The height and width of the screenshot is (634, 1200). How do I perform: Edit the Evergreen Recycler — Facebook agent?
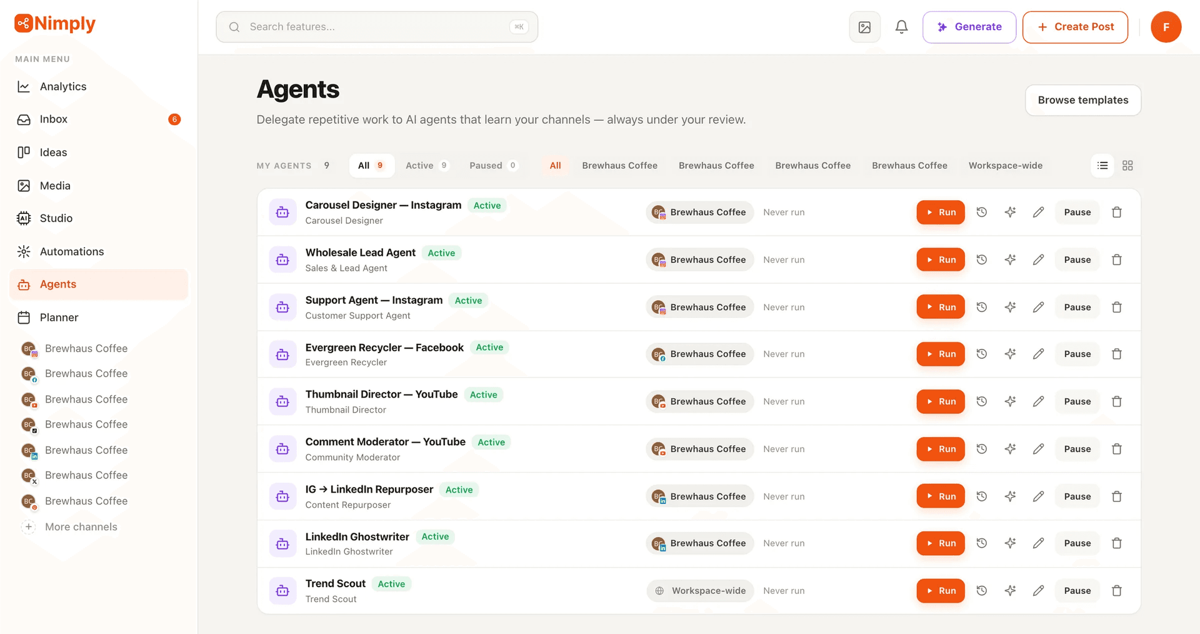1038,354
